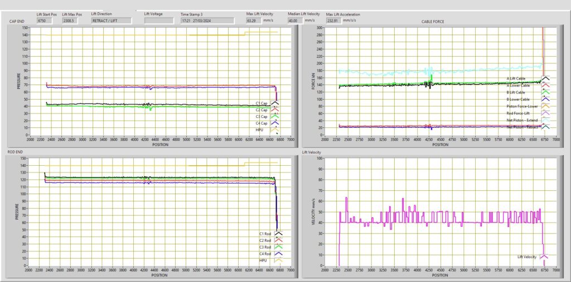The width and height of the screenshot is (571, 282).
Task: Click the Net Piston - Extend legend icon
Action: (x=545, y=120)
